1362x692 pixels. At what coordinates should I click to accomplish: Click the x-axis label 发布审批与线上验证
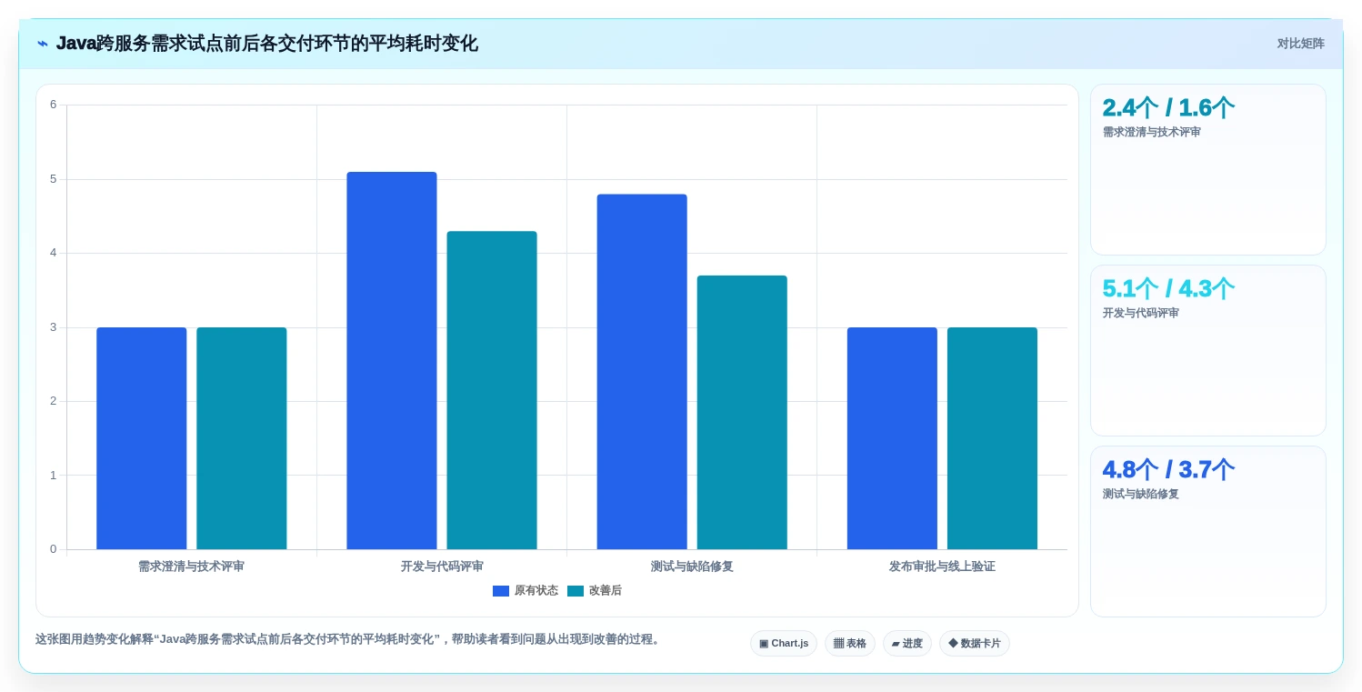(942, 567)
